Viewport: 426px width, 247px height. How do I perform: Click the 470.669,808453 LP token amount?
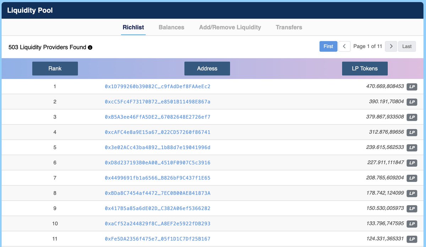(385, 86)
